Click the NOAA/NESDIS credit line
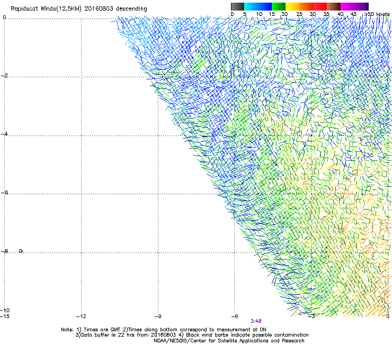The width and height of the screenshot is (392, 344). tap(229, 341)
